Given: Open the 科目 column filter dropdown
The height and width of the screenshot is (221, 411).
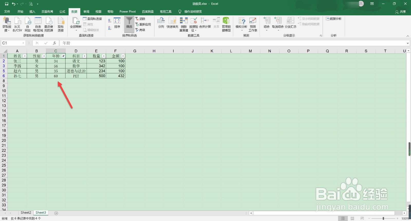Looking at the screenshot, I should click(x=84, y=56).
